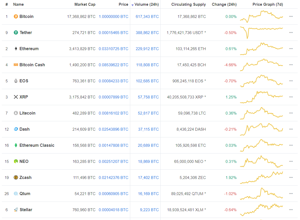Viewport: 300px width, 220px height.
Task: Sort table by Market Cap header
Action: click(85, 4)
